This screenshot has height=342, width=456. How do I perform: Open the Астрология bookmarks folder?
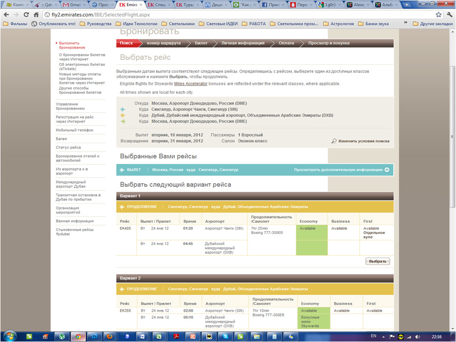click(338, 24)
